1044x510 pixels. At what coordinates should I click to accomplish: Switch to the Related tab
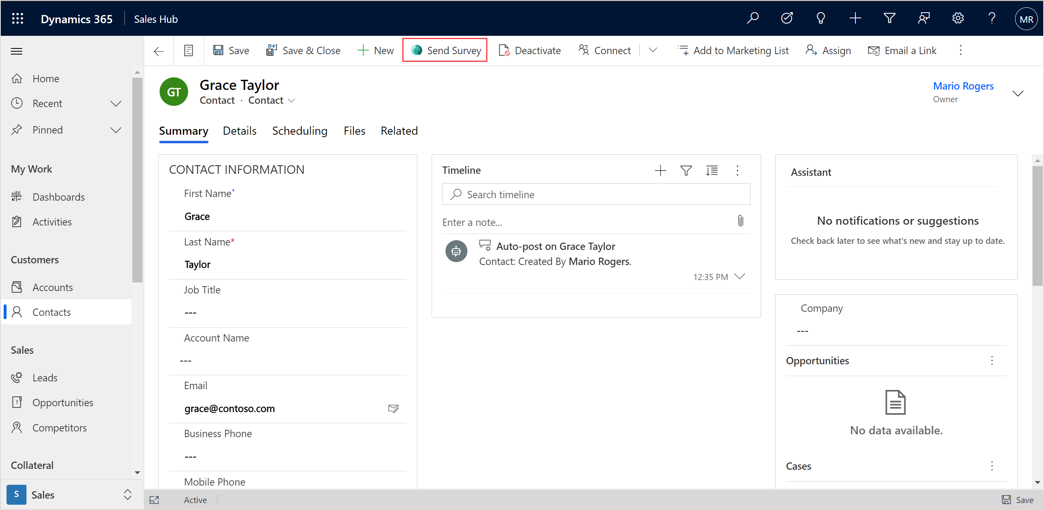click(x=399, y=131)
